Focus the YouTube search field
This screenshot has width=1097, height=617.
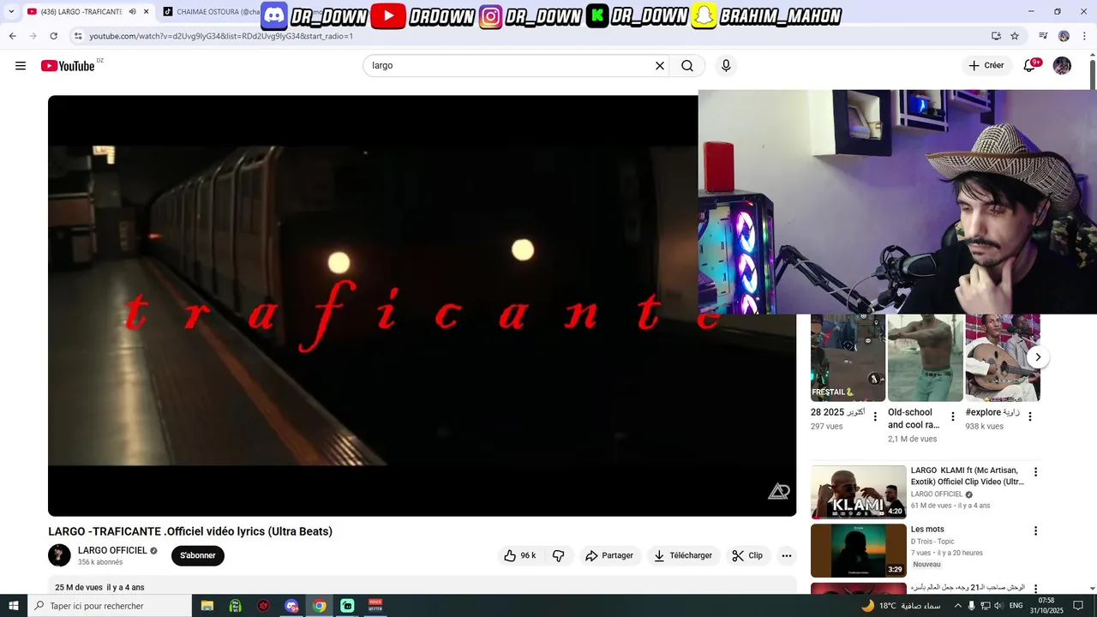(x=510, y=66)
